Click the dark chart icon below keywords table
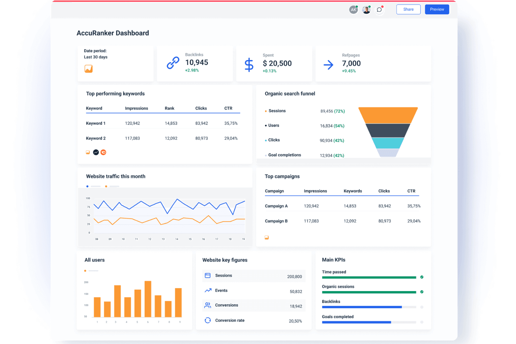 click(96, 152)
